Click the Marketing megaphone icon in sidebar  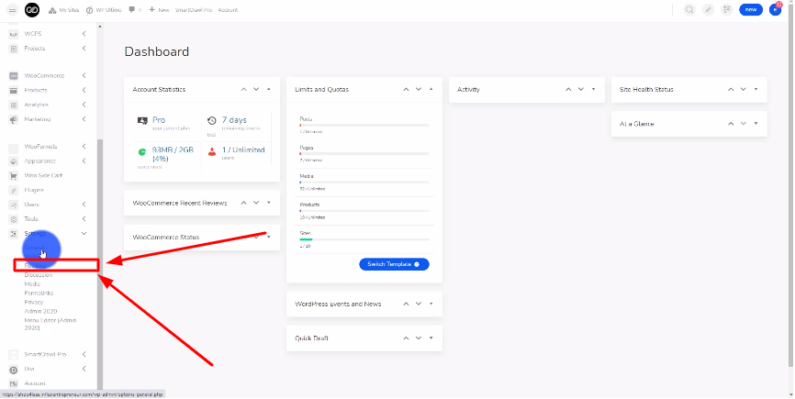(x=14, y=119)
